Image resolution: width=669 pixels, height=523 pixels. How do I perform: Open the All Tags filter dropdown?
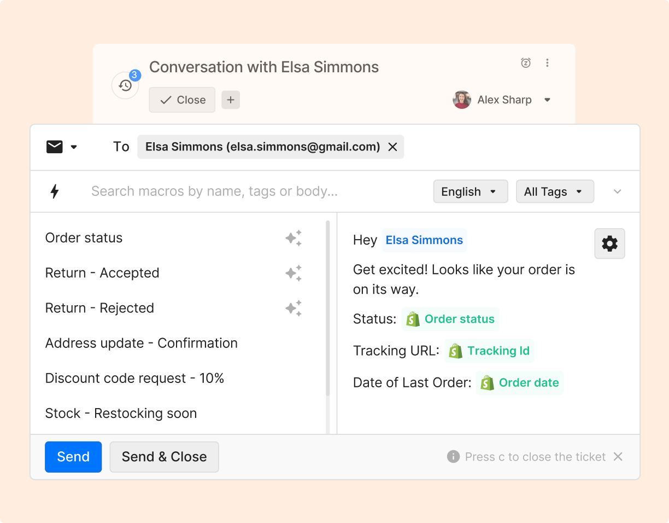coord(555,191)
